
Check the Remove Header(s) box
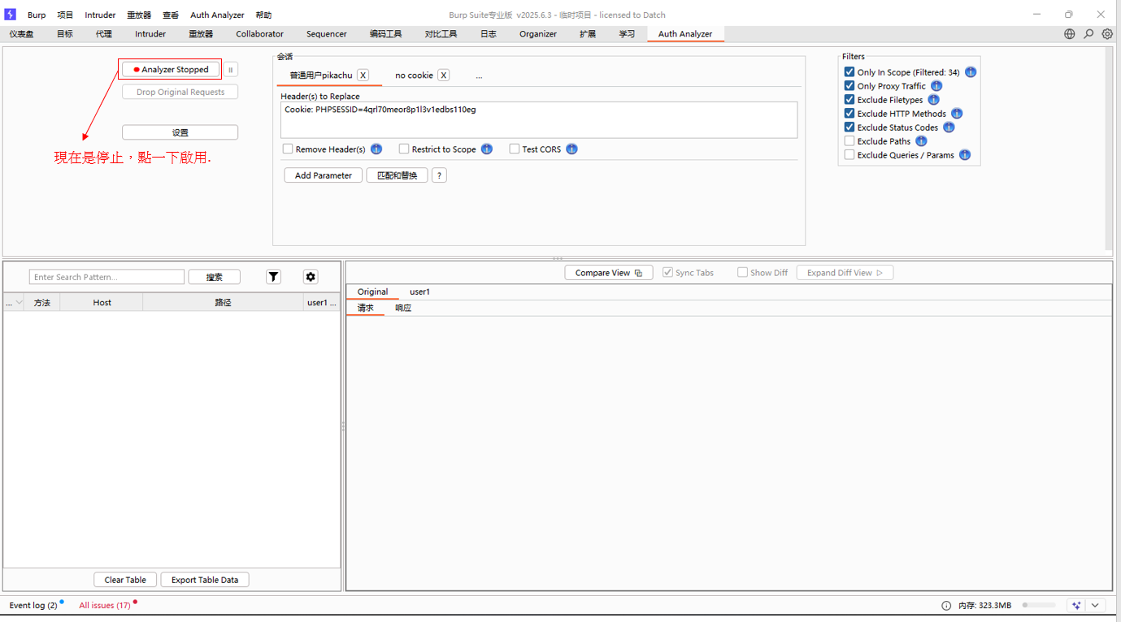[288, 149]
